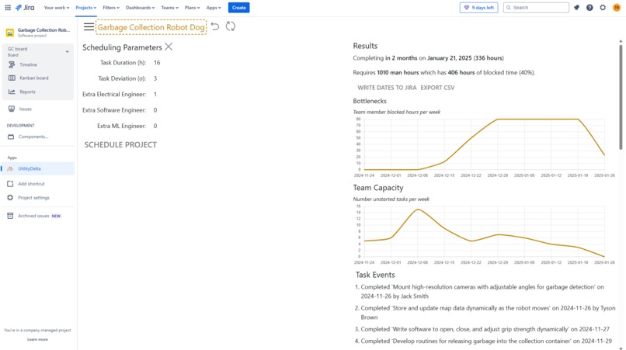Screen dimensions: 626x350
Task: Click the Results heading
Action: (365, 46)
